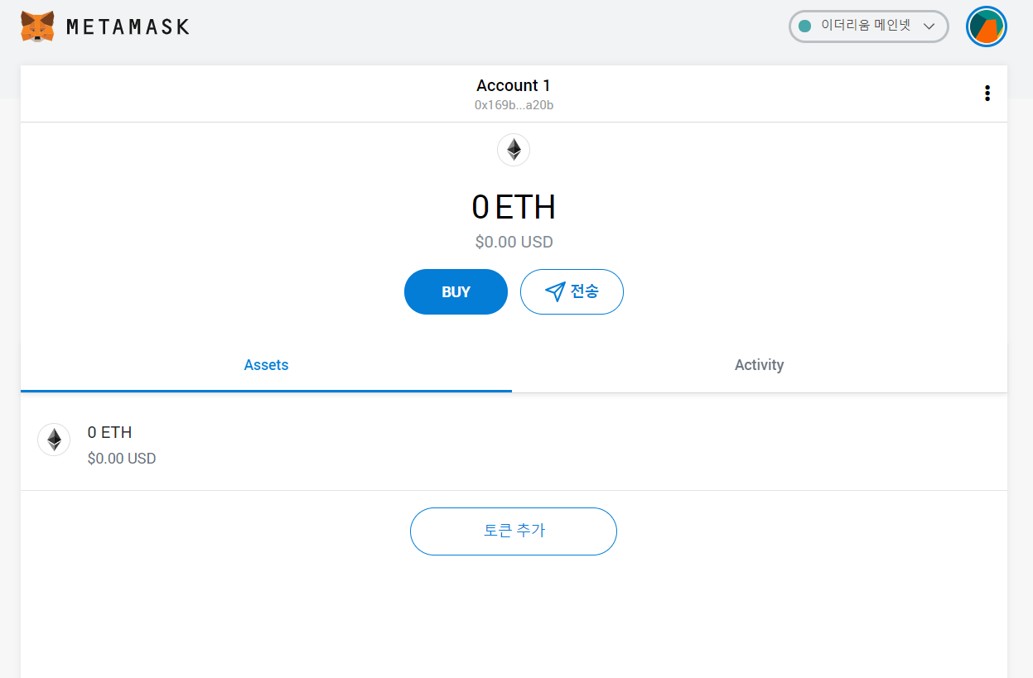Click the green network status dot
Screen dimensions: 1033x678
click(x=804, y=26)
